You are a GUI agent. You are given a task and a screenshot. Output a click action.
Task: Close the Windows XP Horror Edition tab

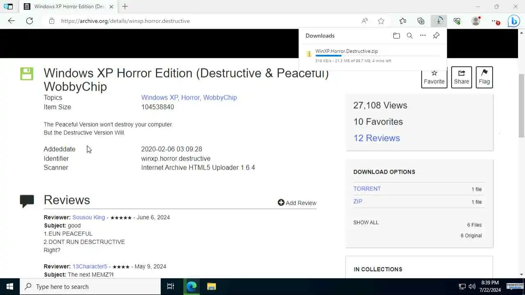point(111,7)
